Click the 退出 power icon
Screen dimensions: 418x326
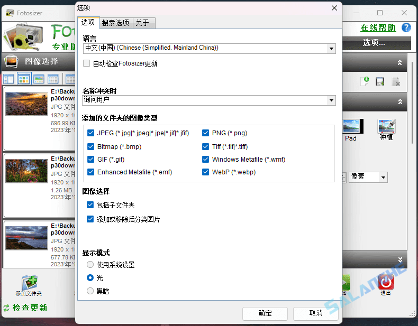tap(386, 282)
